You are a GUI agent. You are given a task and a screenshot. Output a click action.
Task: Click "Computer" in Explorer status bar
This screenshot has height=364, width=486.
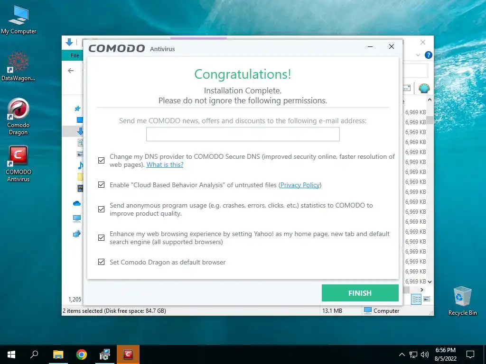[x=386, y=311]
